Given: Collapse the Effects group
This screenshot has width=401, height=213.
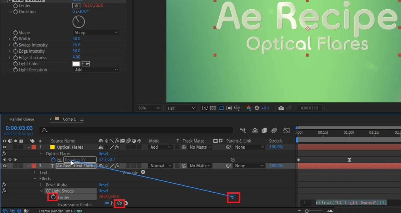Looking at the screenshot, I should [x=35, y=178].
